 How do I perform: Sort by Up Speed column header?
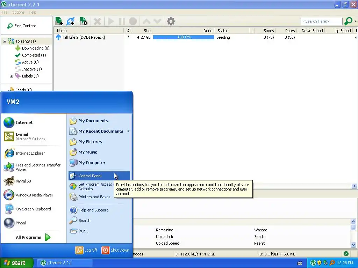click(339, 31)
